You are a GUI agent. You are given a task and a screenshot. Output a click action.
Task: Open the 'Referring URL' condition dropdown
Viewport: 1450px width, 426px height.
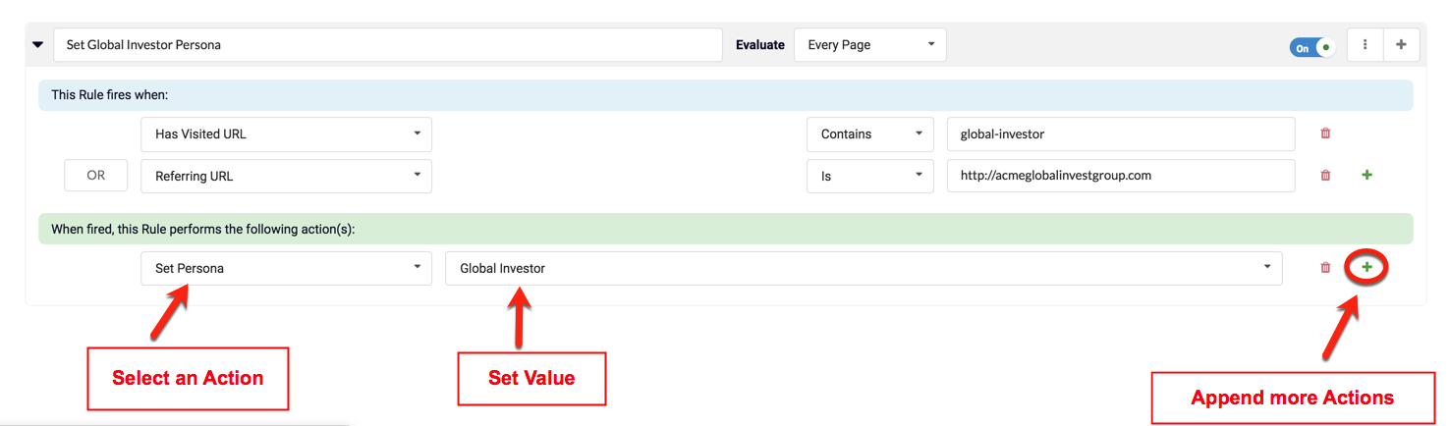[x=286, y=176]
